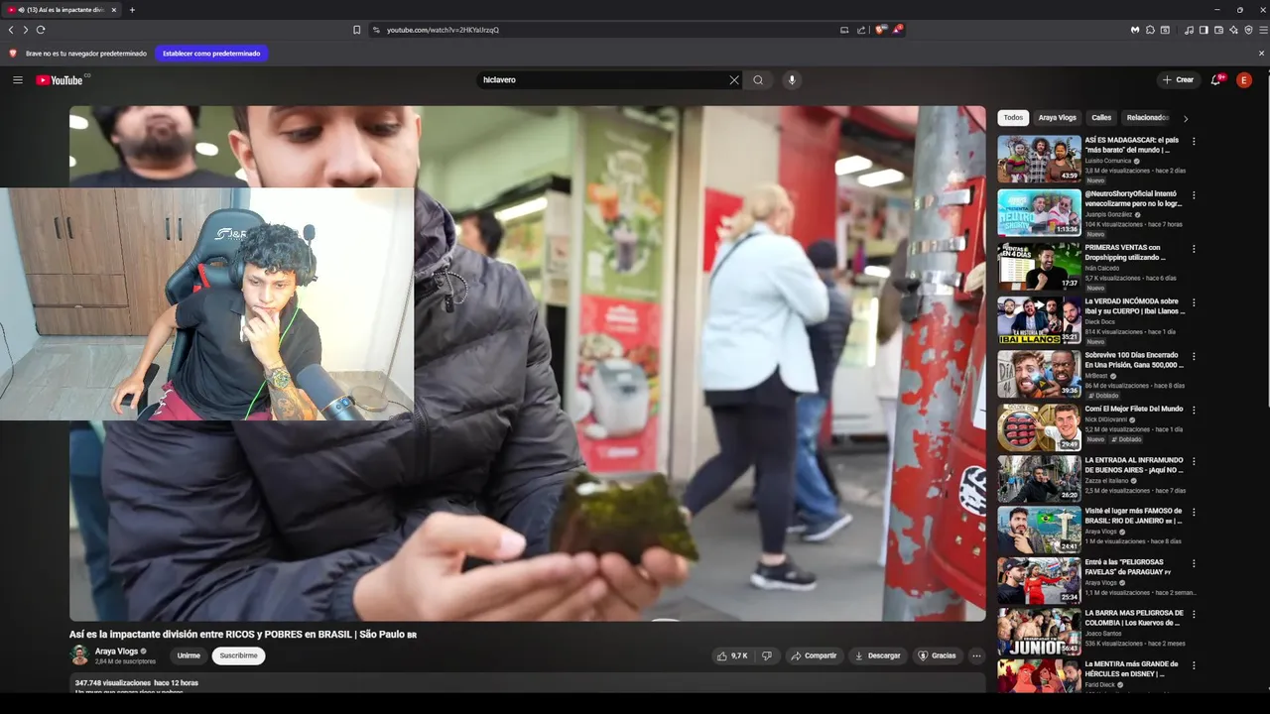1270x714 pixels.
Task: Select the Araya Vlogs filter chip
Action: pyautogui.click(x=1057, y=118)
